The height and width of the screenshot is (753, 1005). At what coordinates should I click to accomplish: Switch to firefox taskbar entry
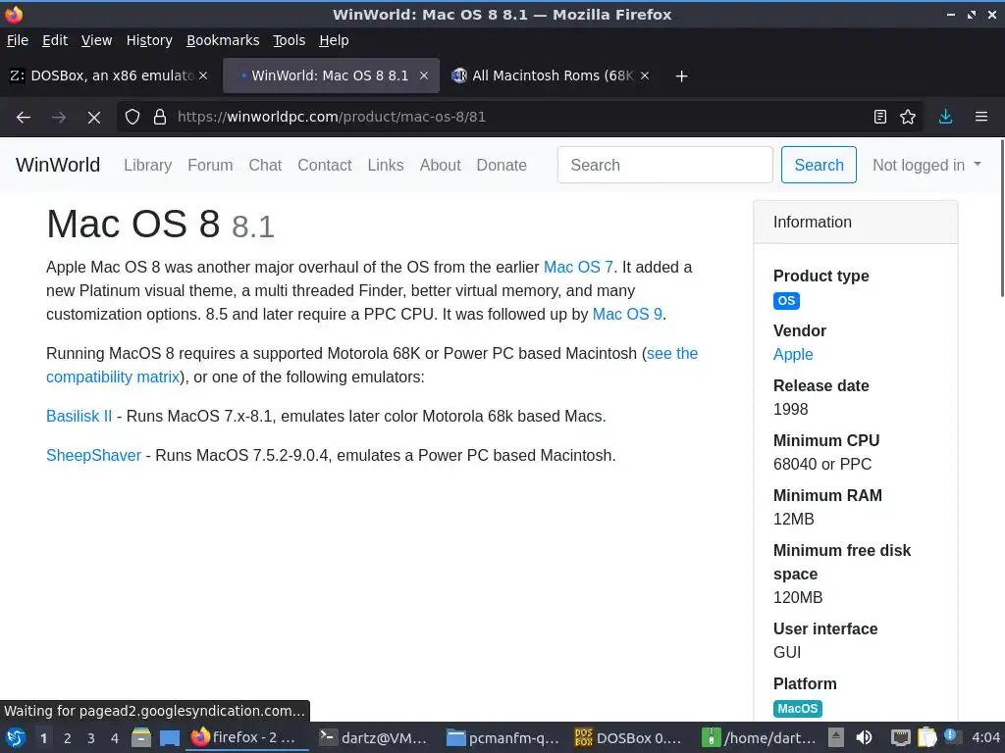click(x=246, y=737)
